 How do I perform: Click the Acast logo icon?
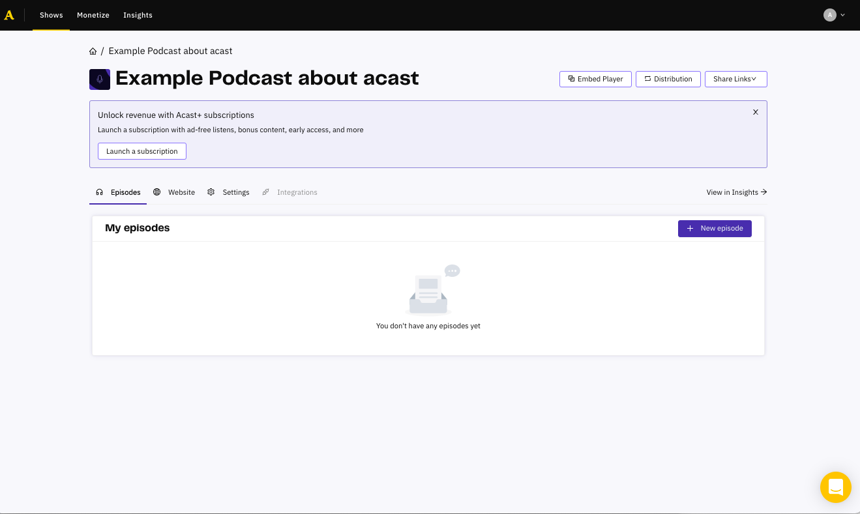coord(9,15)
